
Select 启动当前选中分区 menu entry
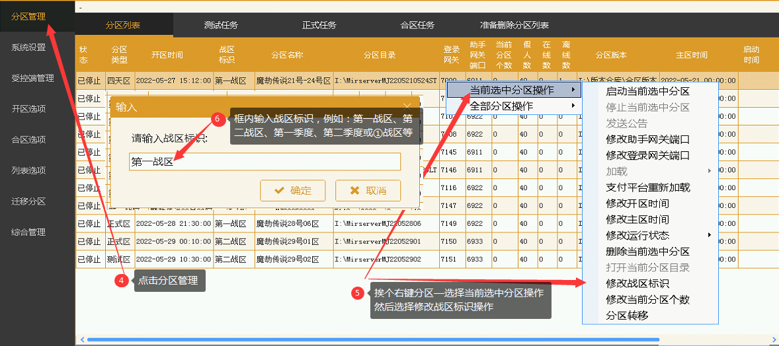647,91
